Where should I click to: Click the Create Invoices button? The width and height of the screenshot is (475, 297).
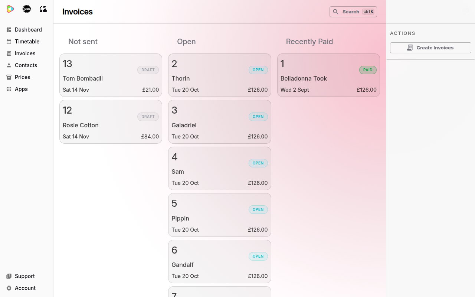430,48
